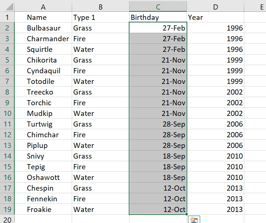Click the Birthday header cell
266x223 pixels.
pos(158,17)
